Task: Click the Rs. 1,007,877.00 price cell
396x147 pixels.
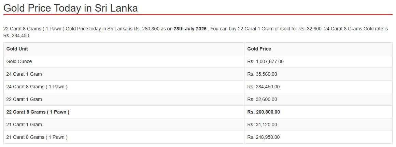Action: click(266, 61)
